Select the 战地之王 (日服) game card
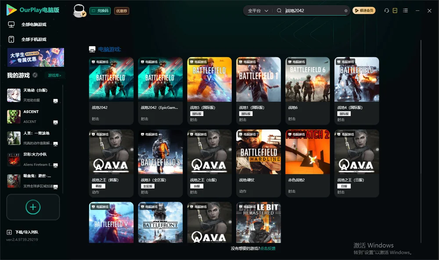 point(356,163)
